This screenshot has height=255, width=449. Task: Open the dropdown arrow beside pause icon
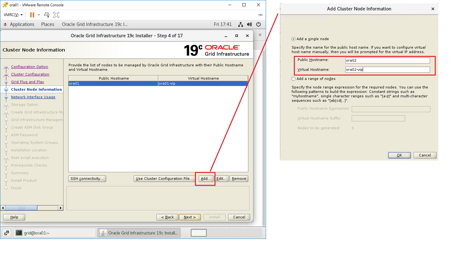click(39, 15)
